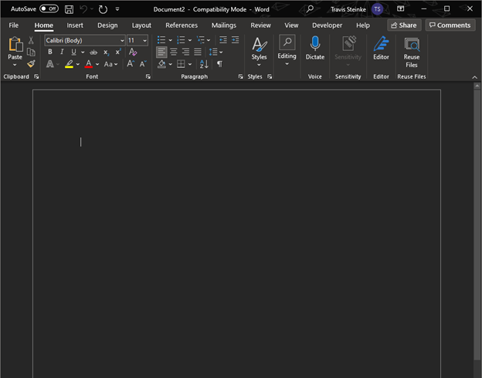Open the Comments button

[450, 25]
